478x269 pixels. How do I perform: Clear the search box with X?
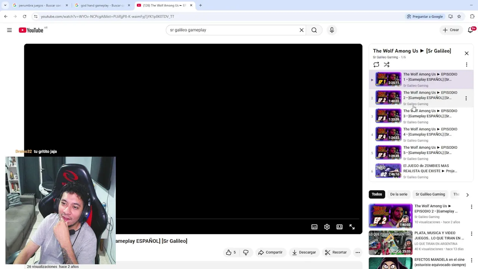302,30
